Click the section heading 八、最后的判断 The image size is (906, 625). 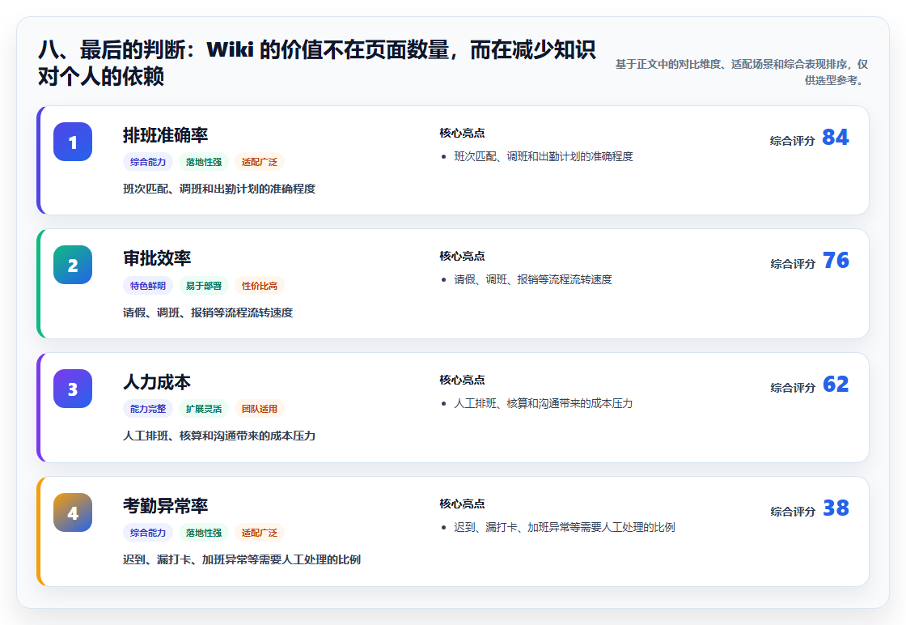tap(316, 62)
